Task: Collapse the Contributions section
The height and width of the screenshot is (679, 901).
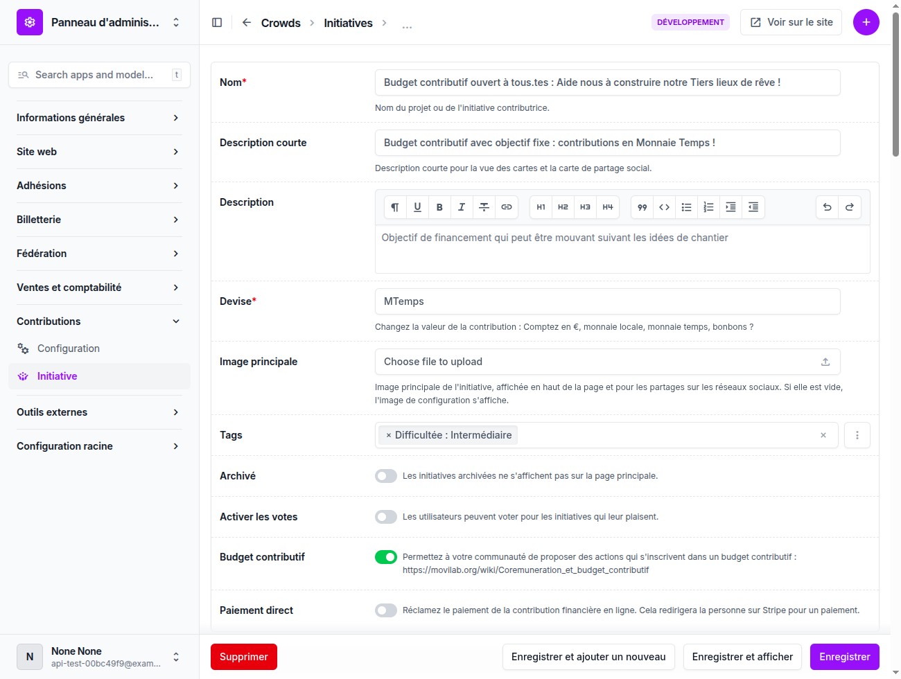Action: 99,321
